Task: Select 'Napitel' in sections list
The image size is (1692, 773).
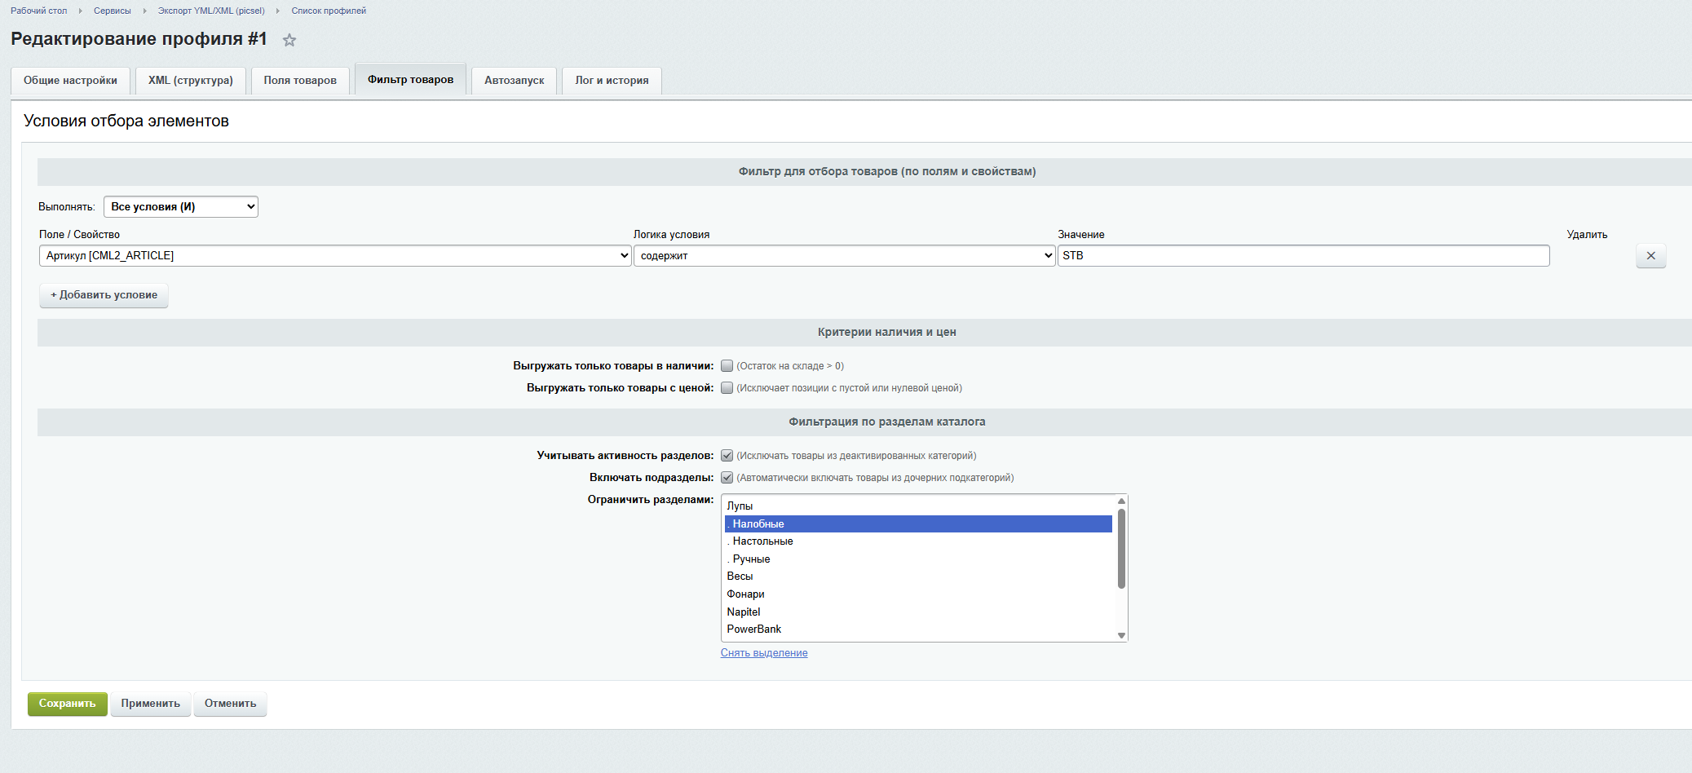Action: 919,612
